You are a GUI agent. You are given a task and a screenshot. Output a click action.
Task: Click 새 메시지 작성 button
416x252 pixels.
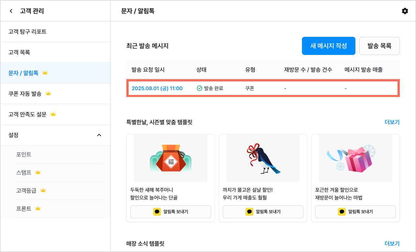point(329,46)
